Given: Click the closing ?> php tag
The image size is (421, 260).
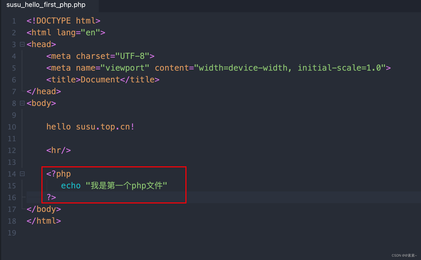Looking at the screenshot, I should (51, 197).
